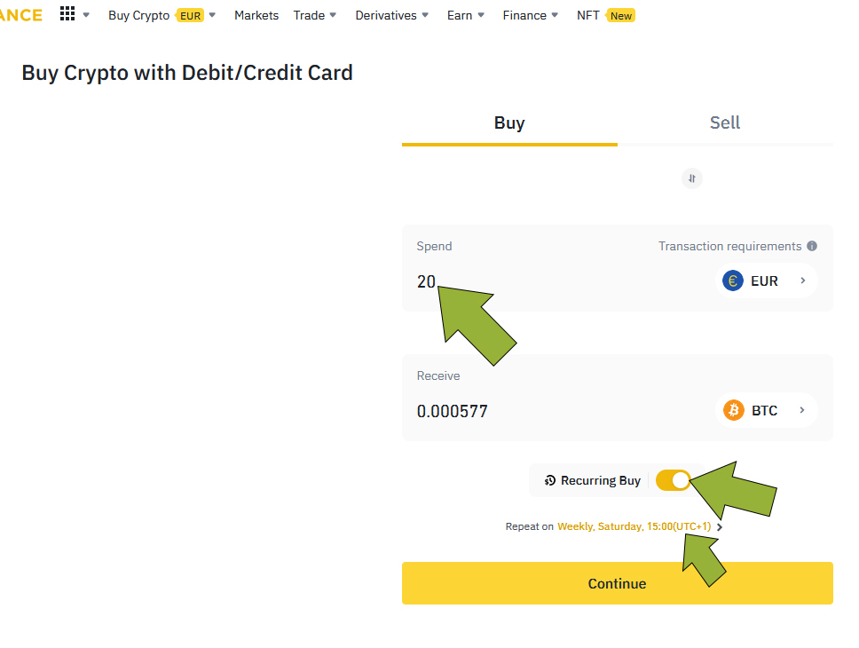Disable the Recurring Buy toggle
The height and width of the screenshot is (648, 859).
pos(673,480)
